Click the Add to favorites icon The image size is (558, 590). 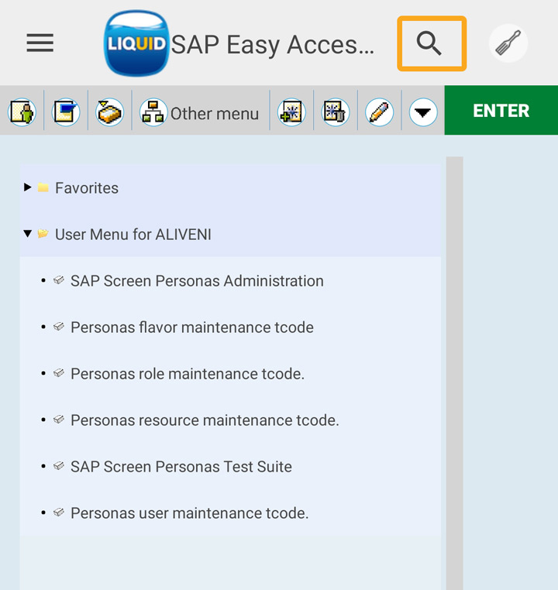pyautogui.click(x=291, y=113)
